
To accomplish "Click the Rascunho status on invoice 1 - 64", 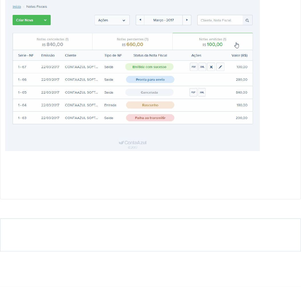I will click(150, 105).
